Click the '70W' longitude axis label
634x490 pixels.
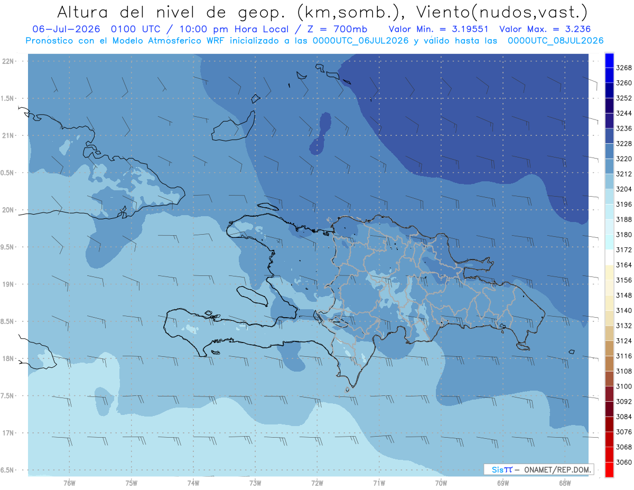tap(441, 483)
